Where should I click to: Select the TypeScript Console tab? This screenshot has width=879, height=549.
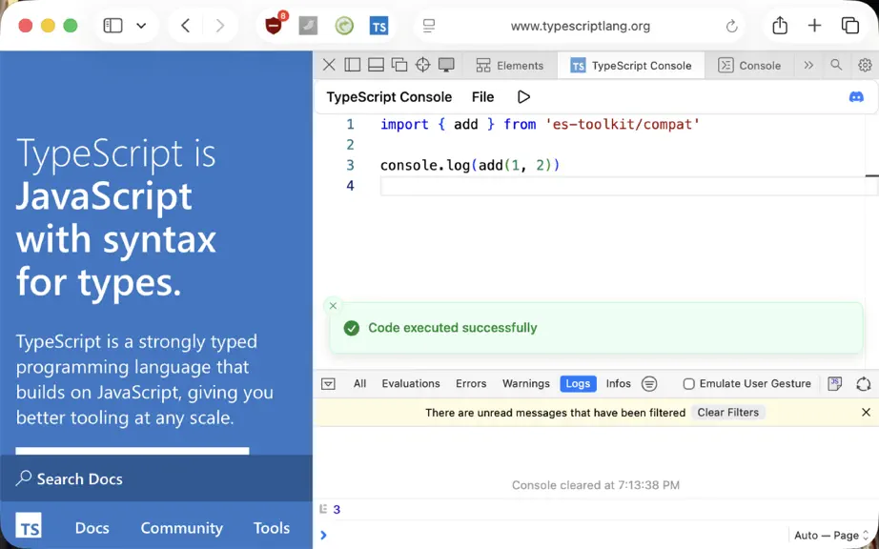click(631, 66)
